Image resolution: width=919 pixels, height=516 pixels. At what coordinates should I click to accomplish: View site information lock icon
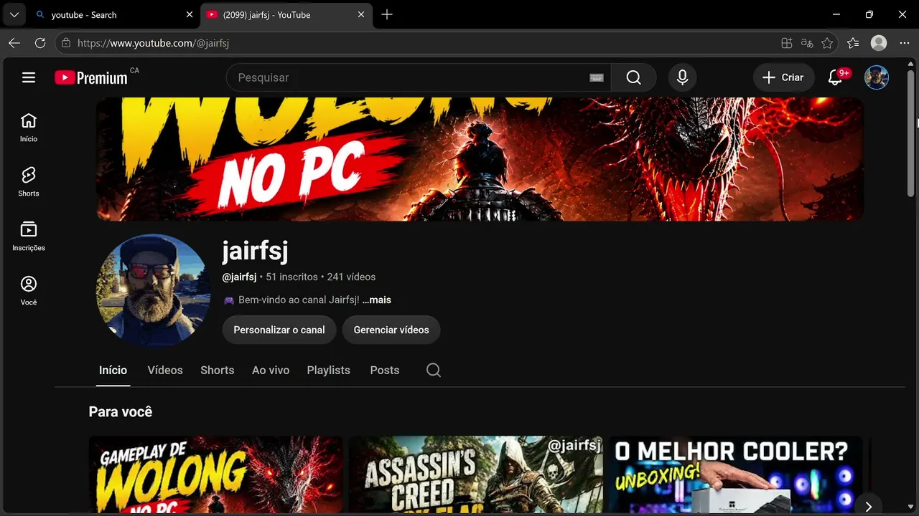[66, 43]
